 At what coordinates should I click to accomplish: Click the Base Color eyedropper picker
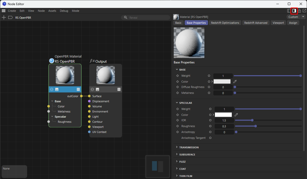point(235,82)
